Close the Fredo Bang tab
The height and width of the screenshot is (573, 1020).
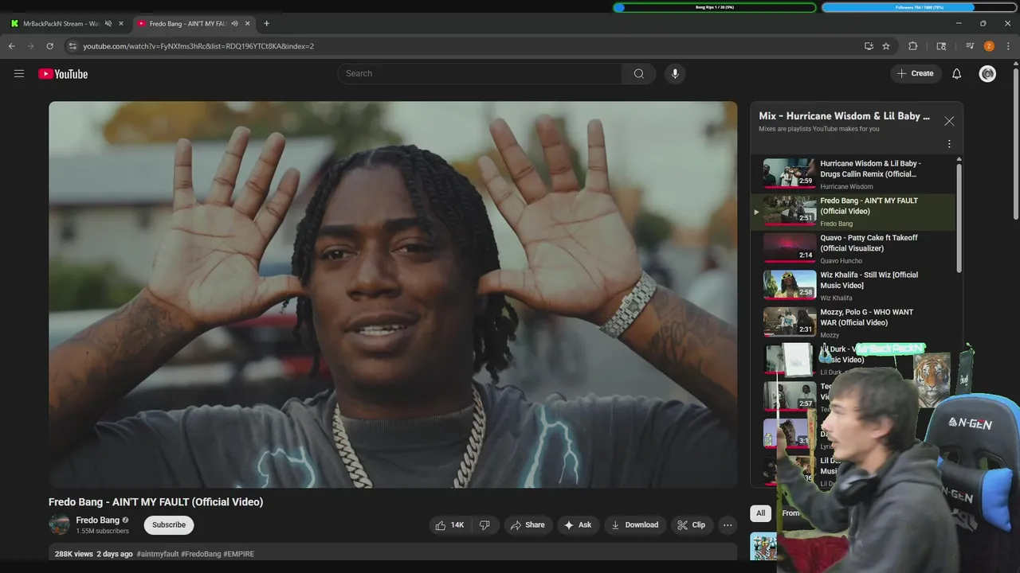pos(247,24)
